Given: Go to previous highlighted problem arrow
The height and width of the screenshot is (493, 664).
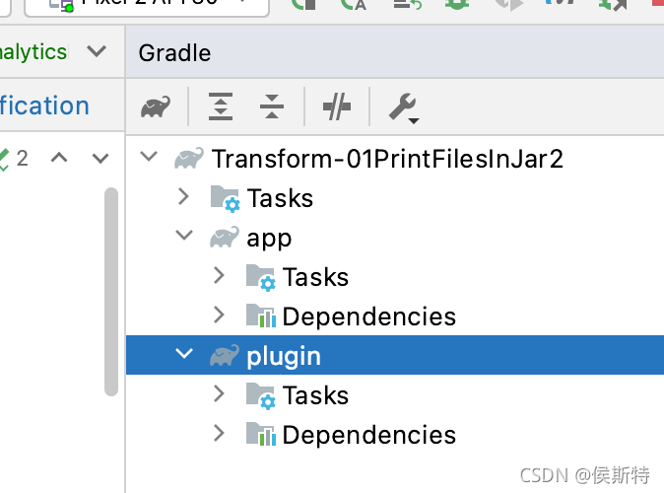Looking at the screenshot, I should pos(59,158).
